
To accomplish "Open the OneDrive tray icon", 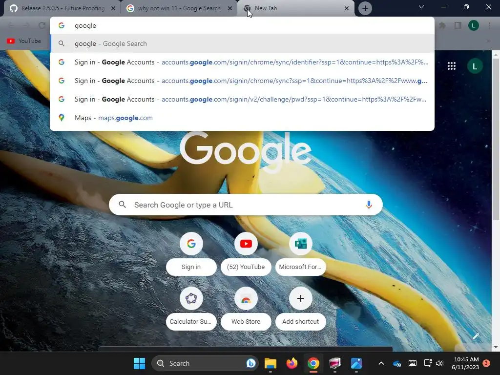I will 397,363.
